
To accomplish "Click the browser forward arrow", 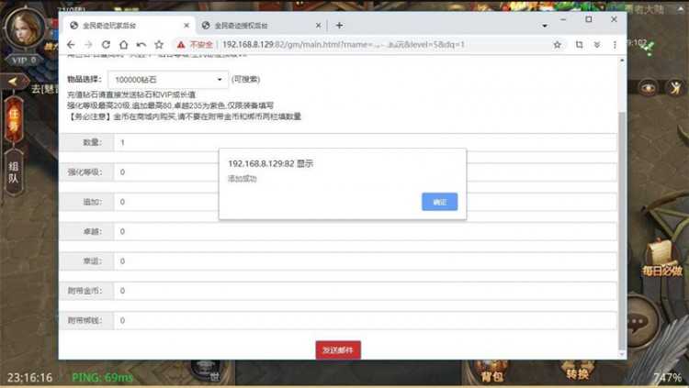I will click(88, 44).
